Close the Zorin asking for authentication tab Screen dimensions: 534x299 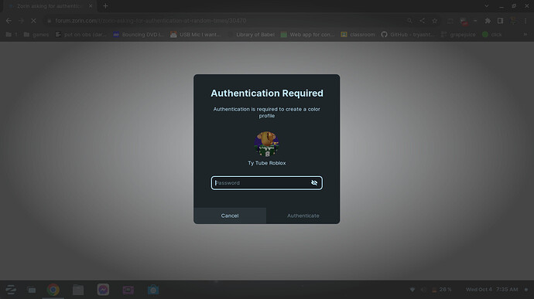[91, 6]
